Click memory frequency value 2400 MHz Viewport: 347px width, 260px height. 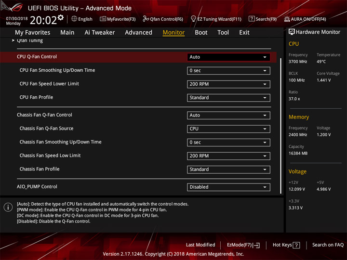tap(298, 135)
